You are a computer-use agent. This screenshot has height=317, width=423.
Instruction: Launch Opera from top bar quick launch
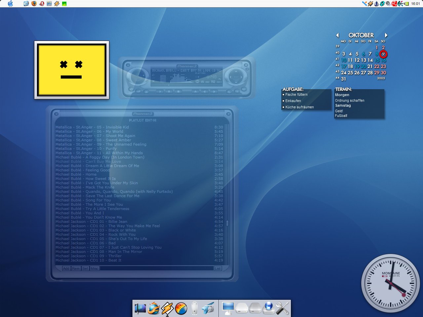click(x=42, y=4)
